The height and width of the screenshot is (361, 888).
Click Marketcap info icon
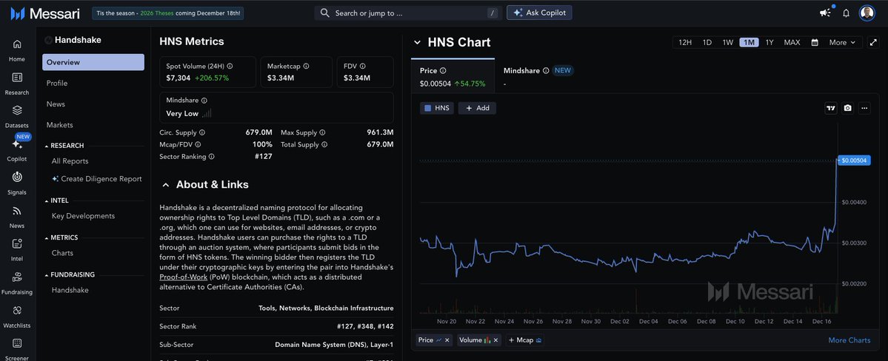tap(307, 66)
